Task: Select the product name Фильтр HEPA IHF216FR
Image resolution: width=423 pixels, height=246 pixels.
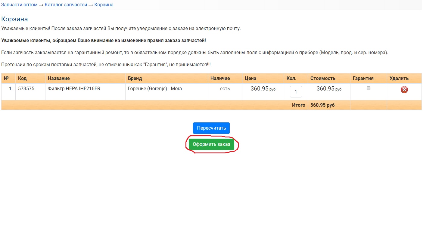Action: point(74,89)
